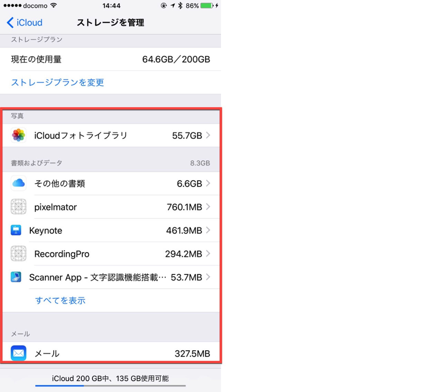Viewport: 442px width, 392px height.
Task: Select the Keynote name text
Action: tap(46, 231)
